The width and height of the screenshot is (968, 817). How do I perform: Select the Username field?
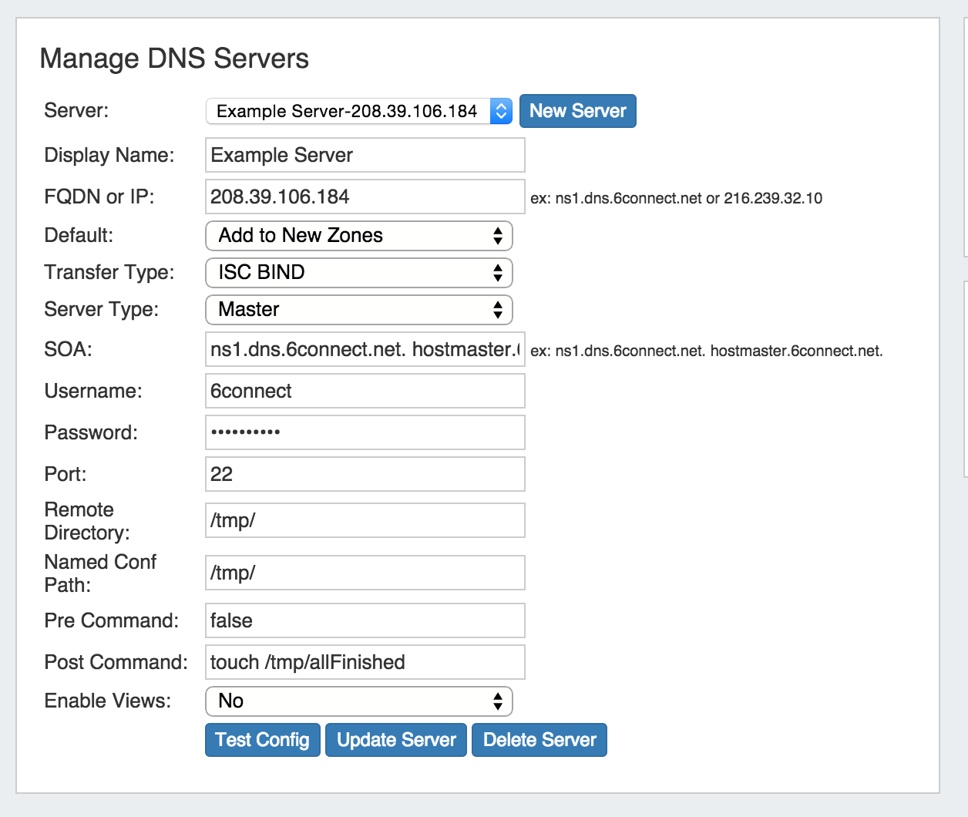(x=365, y=391)
